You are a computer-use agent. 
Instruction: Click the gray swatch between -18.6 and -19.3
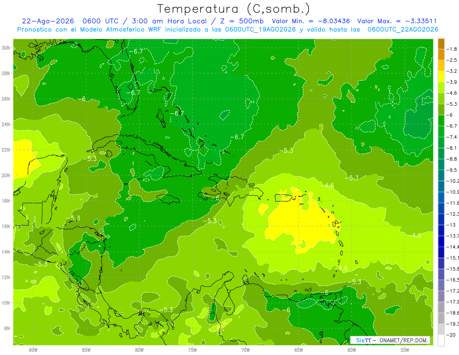click(x=441, y=318)
